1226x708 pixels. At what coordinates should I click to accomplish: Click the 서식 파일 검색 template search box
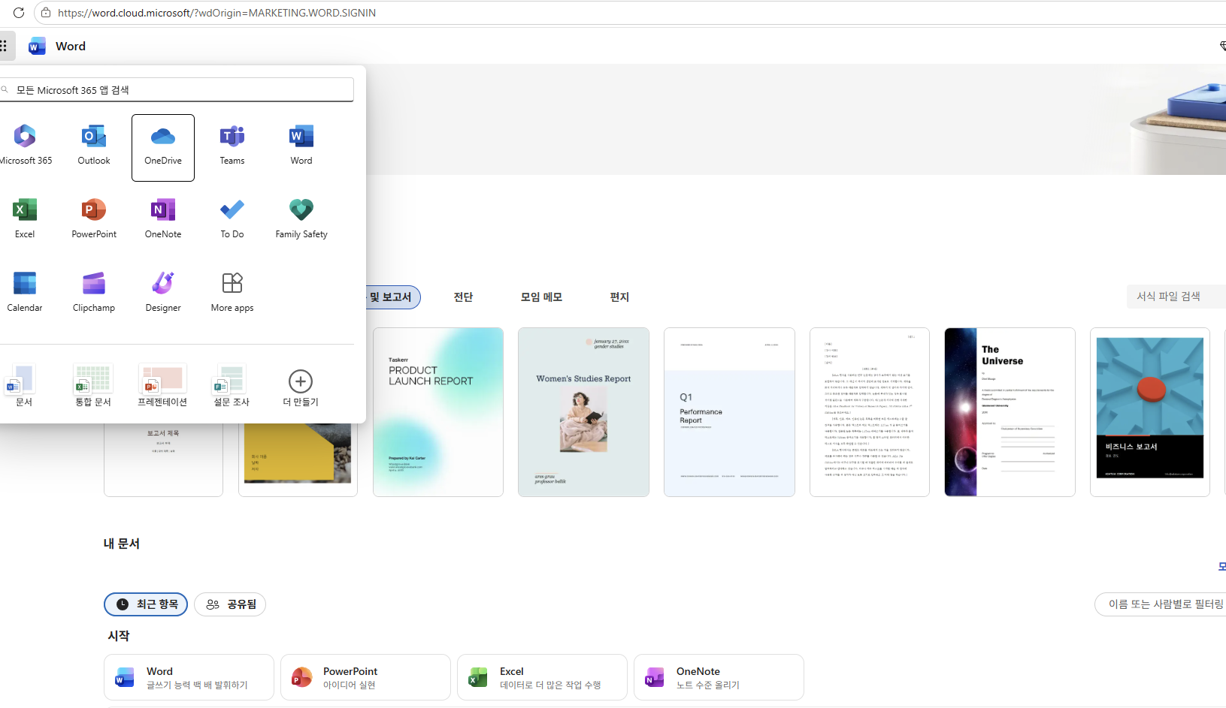coord(1176,297)
